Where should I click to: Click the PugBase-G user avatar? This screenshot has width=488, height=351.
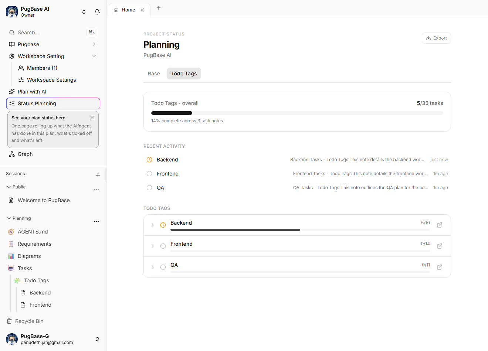(x=12, y=339)
